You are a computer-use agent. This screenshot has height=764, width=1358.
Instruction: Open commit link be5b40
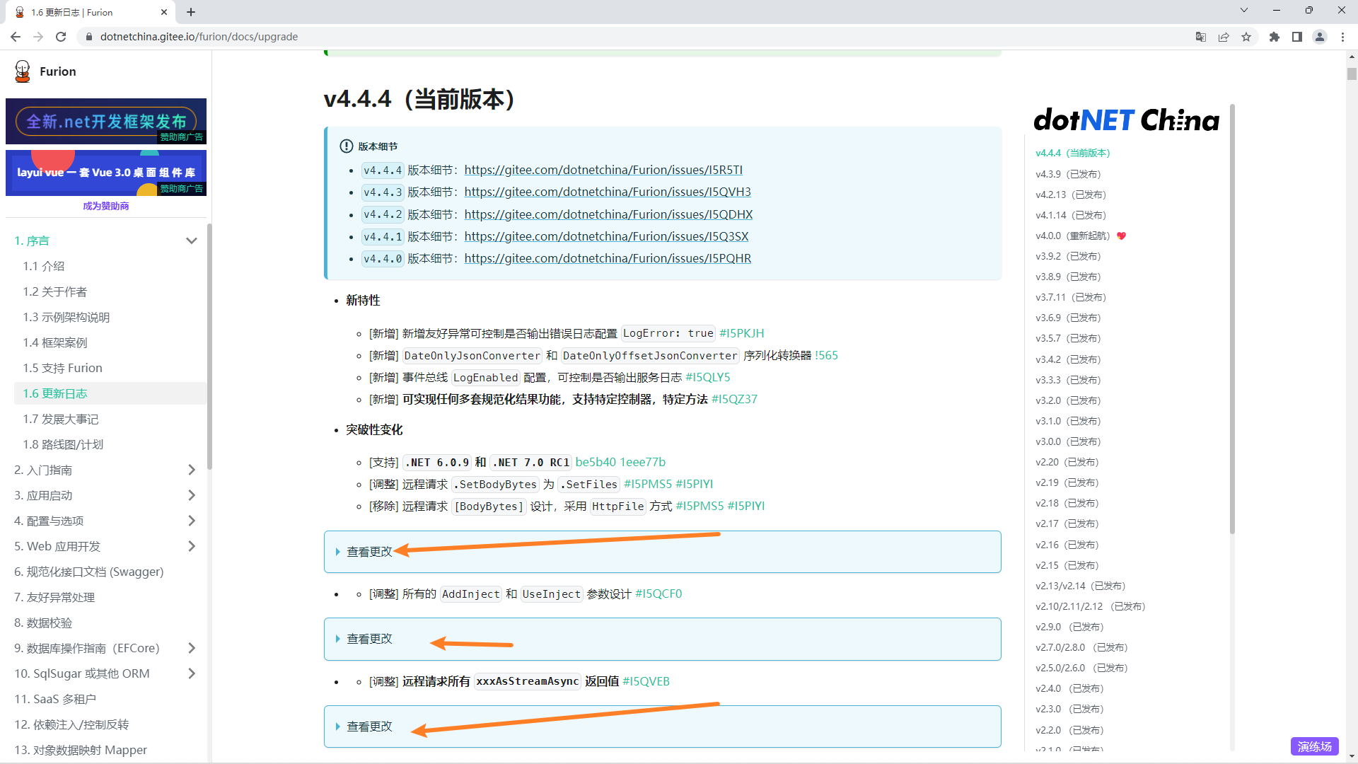(596, 462)
